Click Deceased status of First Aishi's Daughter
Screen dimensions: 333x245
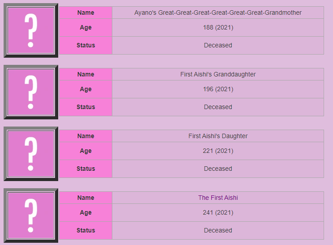[x=218, y=169]
